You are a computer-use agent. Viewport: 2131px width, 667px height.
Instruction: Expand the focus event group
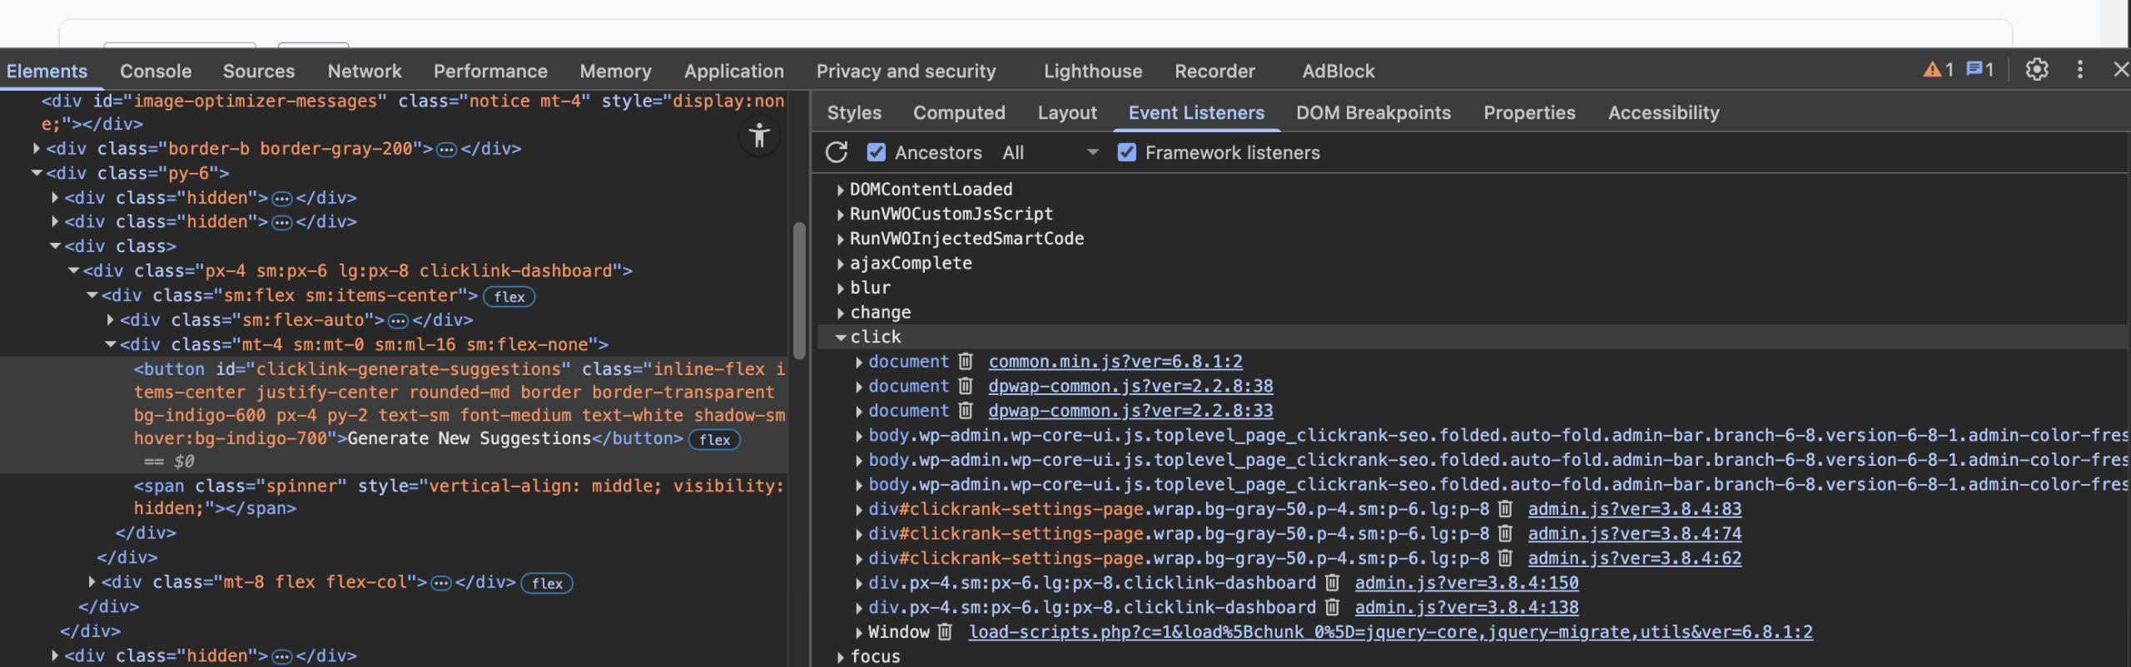[841, 658]
